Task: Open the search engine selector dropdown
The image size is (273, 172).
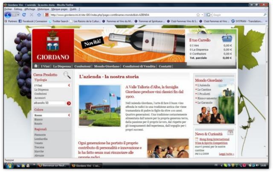Action: 209,15
